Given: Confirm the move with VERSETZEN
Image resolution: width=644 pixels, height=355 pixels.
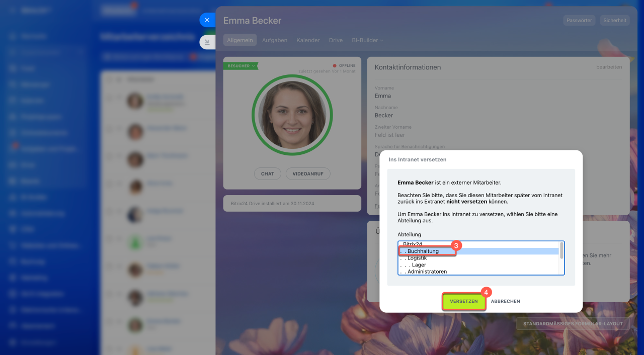Looking at the screenshot, I should pyautogui.click(x=464, y=301).
